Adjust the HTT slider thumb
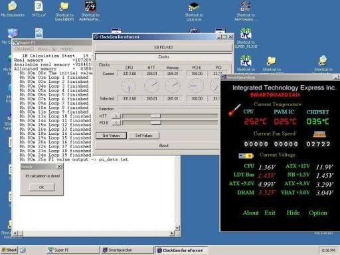This screenshot has height=255, width=340. click(155, 116)
